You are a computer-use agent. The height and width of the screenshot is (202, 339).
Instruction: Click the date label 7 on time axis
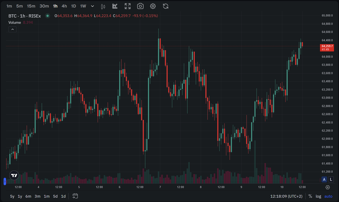point(160,187)
